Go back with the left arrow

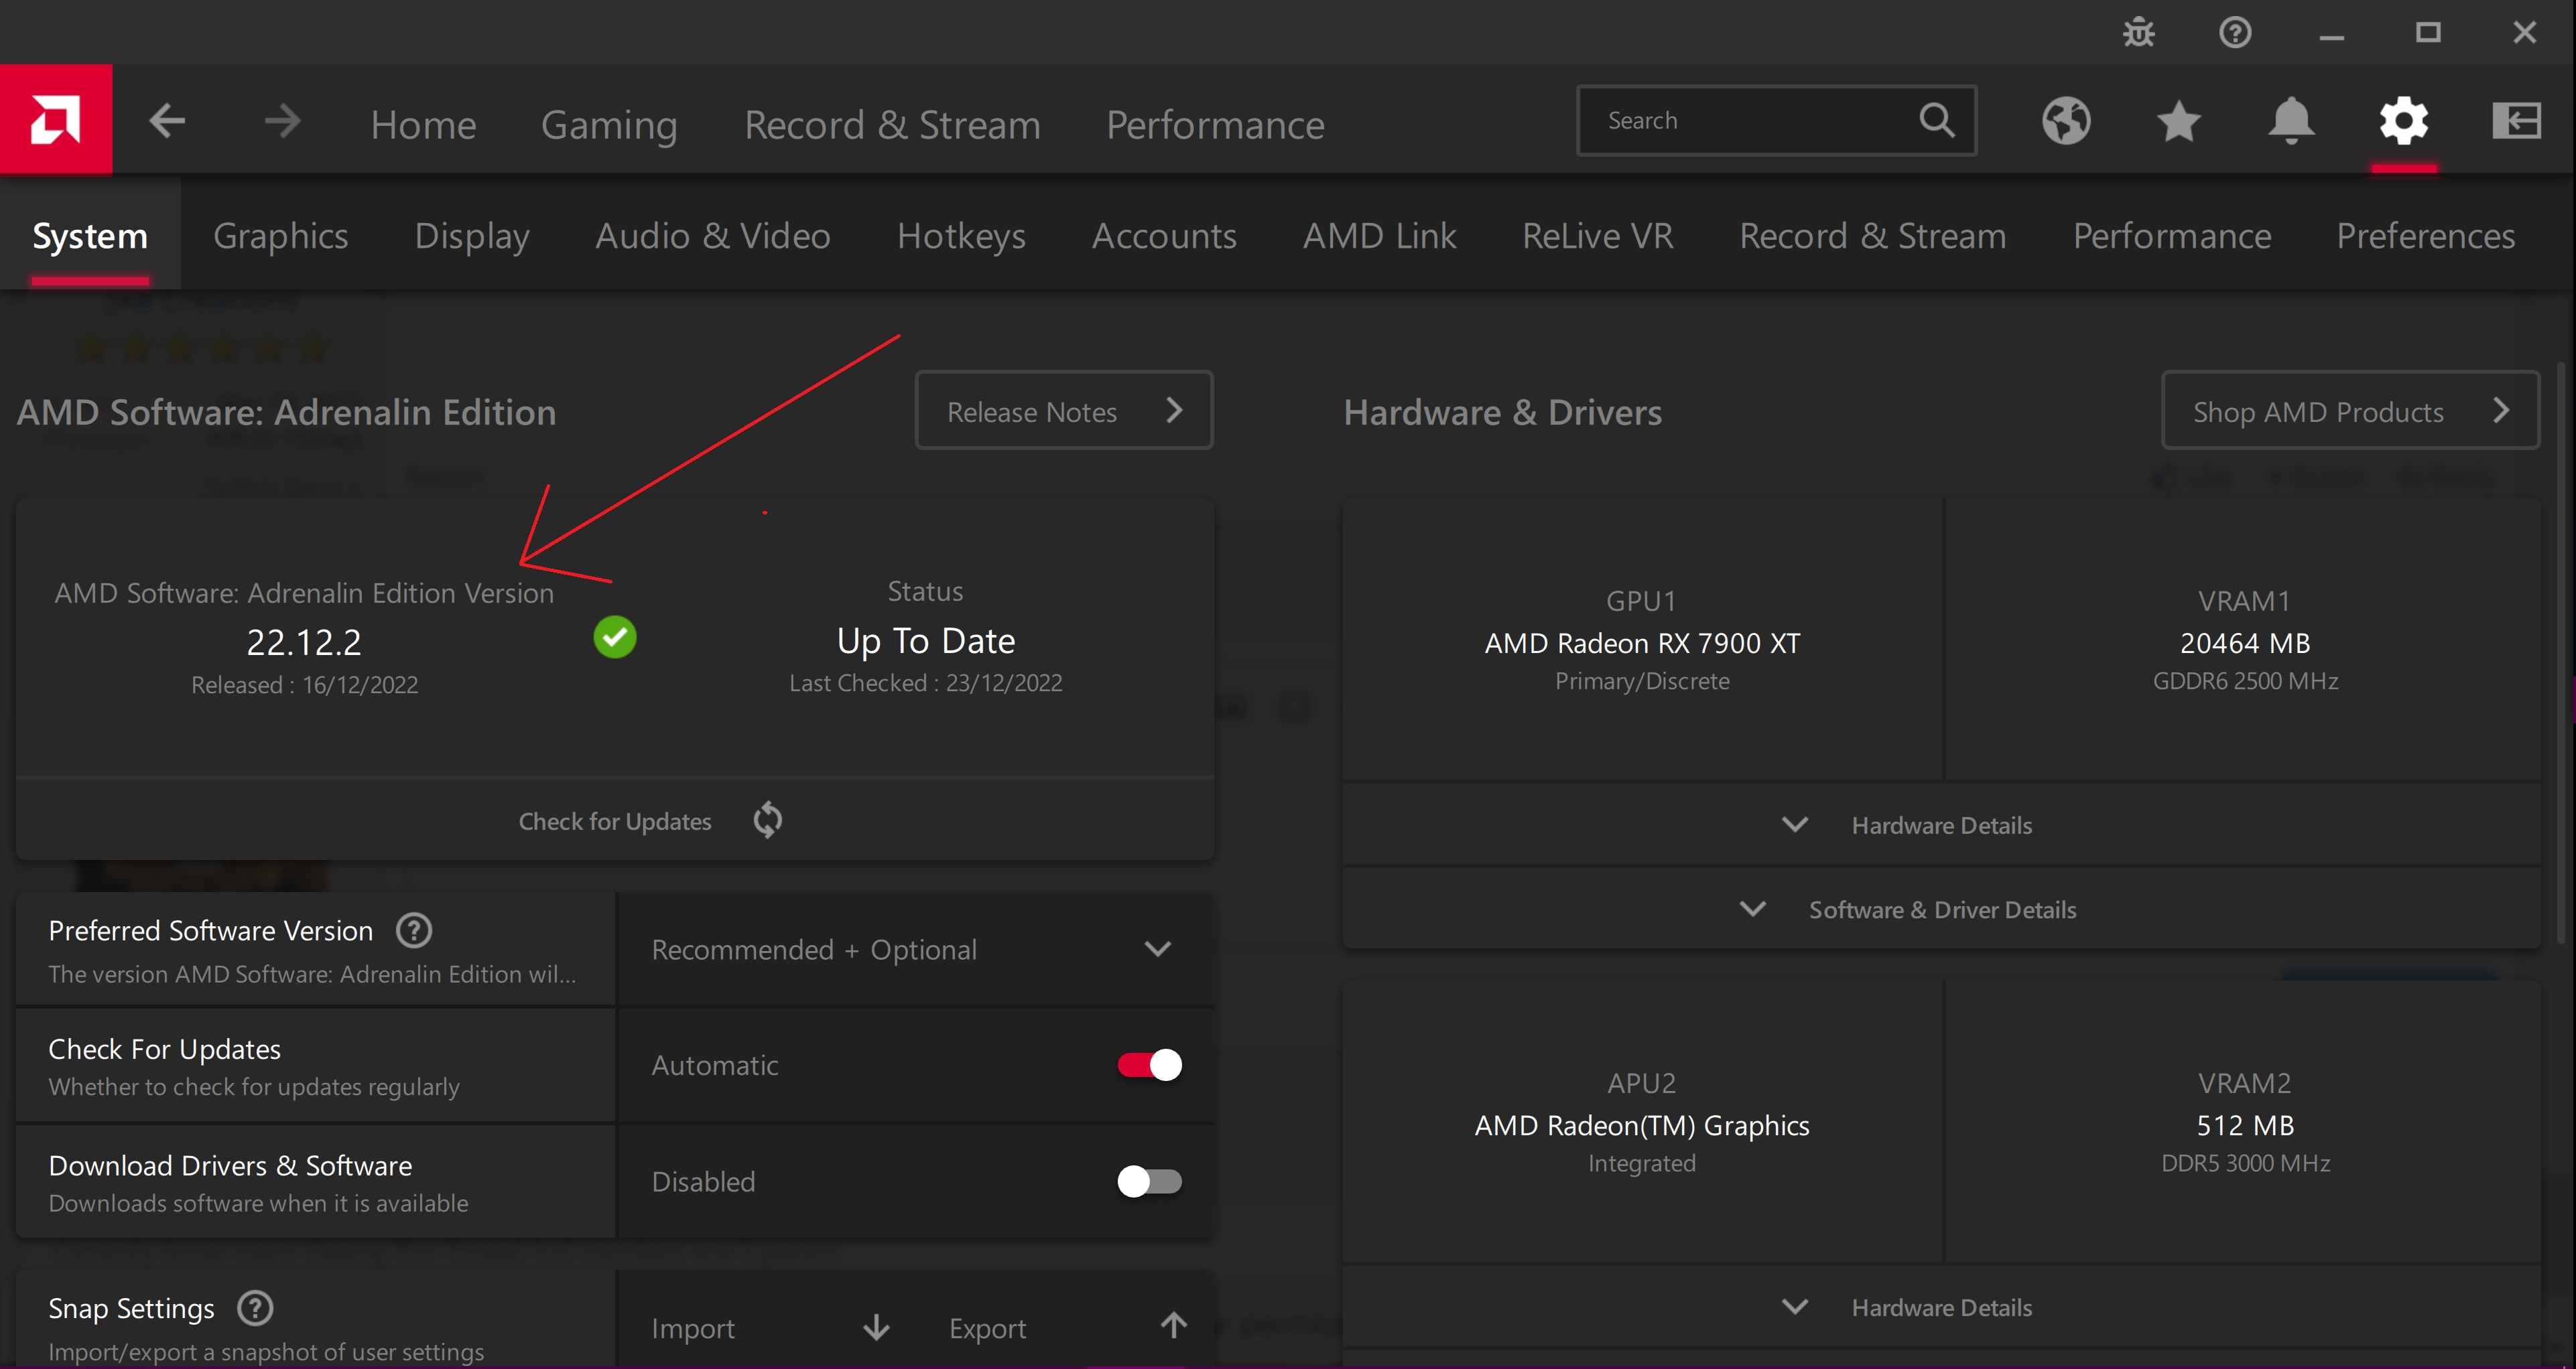(167, 121)
